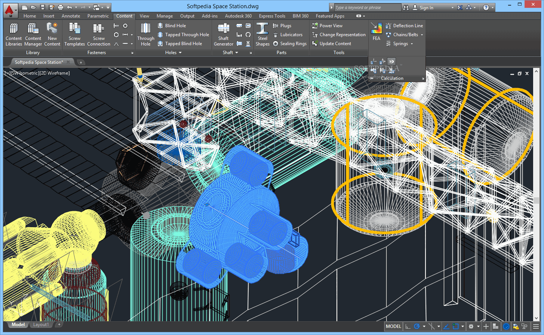Switch to the Annotate ribbon tab

(71, 16)
